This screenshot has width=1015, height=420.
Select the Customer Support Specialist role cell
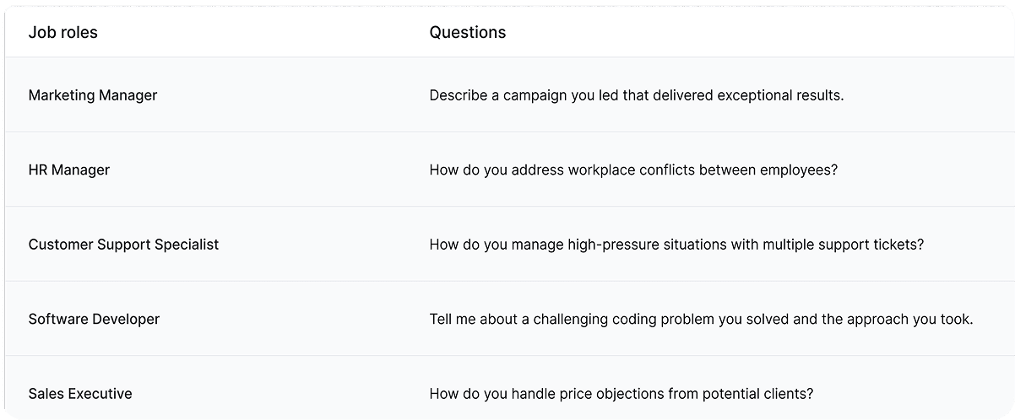[x=123, y=245]
